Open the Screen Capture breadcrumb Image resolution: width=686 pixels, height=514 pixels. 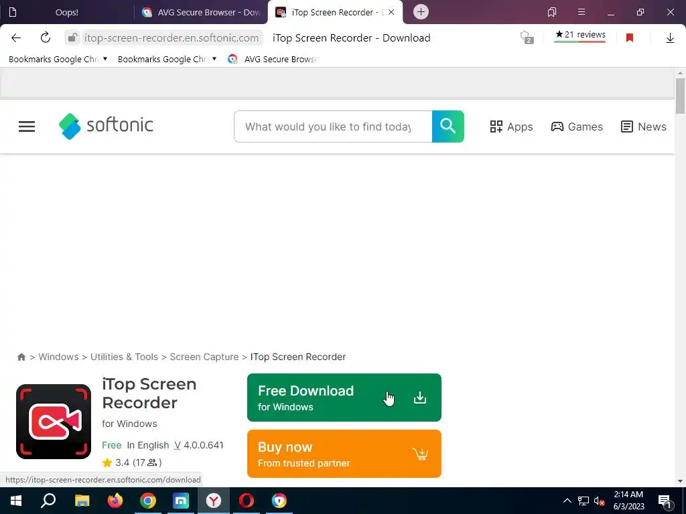pos(204,357)
